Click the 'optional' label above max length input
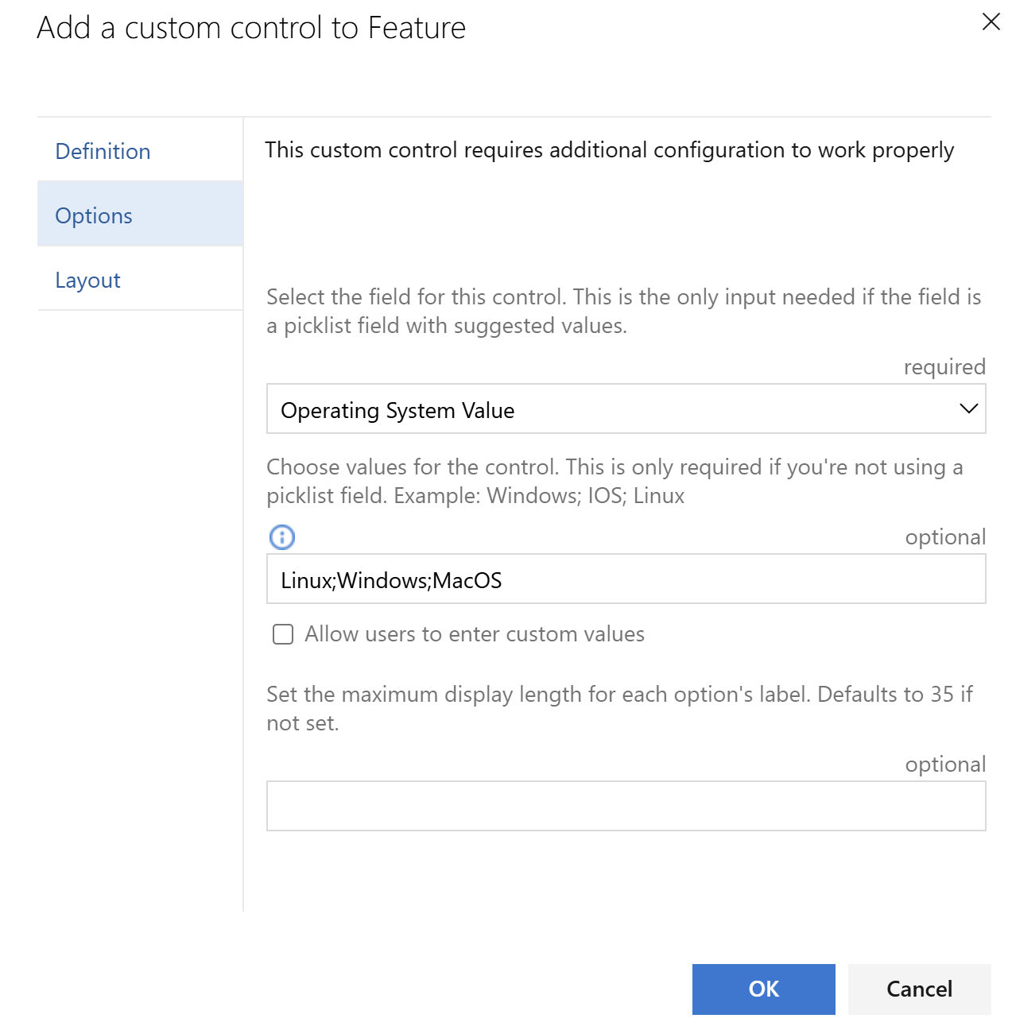This screenshot has height=1030, width=1012. [x=944, y=764]
